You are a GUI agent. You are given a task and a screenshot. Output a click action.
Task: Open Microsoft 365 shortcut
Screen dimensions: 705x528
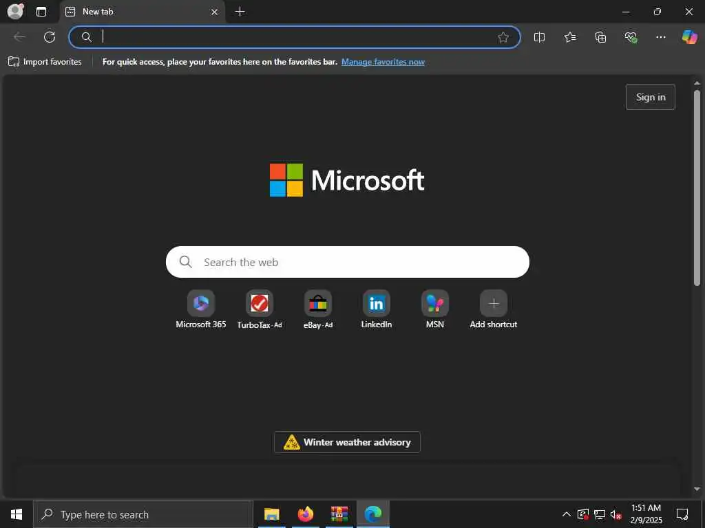click(x=201, y=309)
